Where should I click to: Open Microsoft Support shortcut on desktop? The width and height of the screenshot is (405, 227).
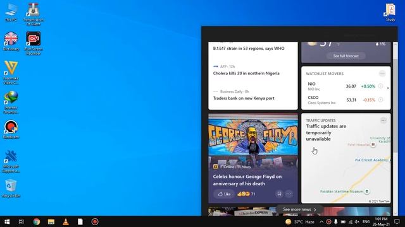pyautogui.click(x=11, y=161)
